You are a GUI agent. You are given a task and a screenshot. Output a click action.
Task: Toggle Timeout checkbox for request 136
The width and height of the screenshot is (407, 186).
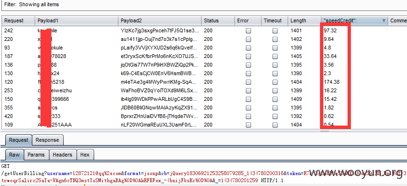coord(275,65)
